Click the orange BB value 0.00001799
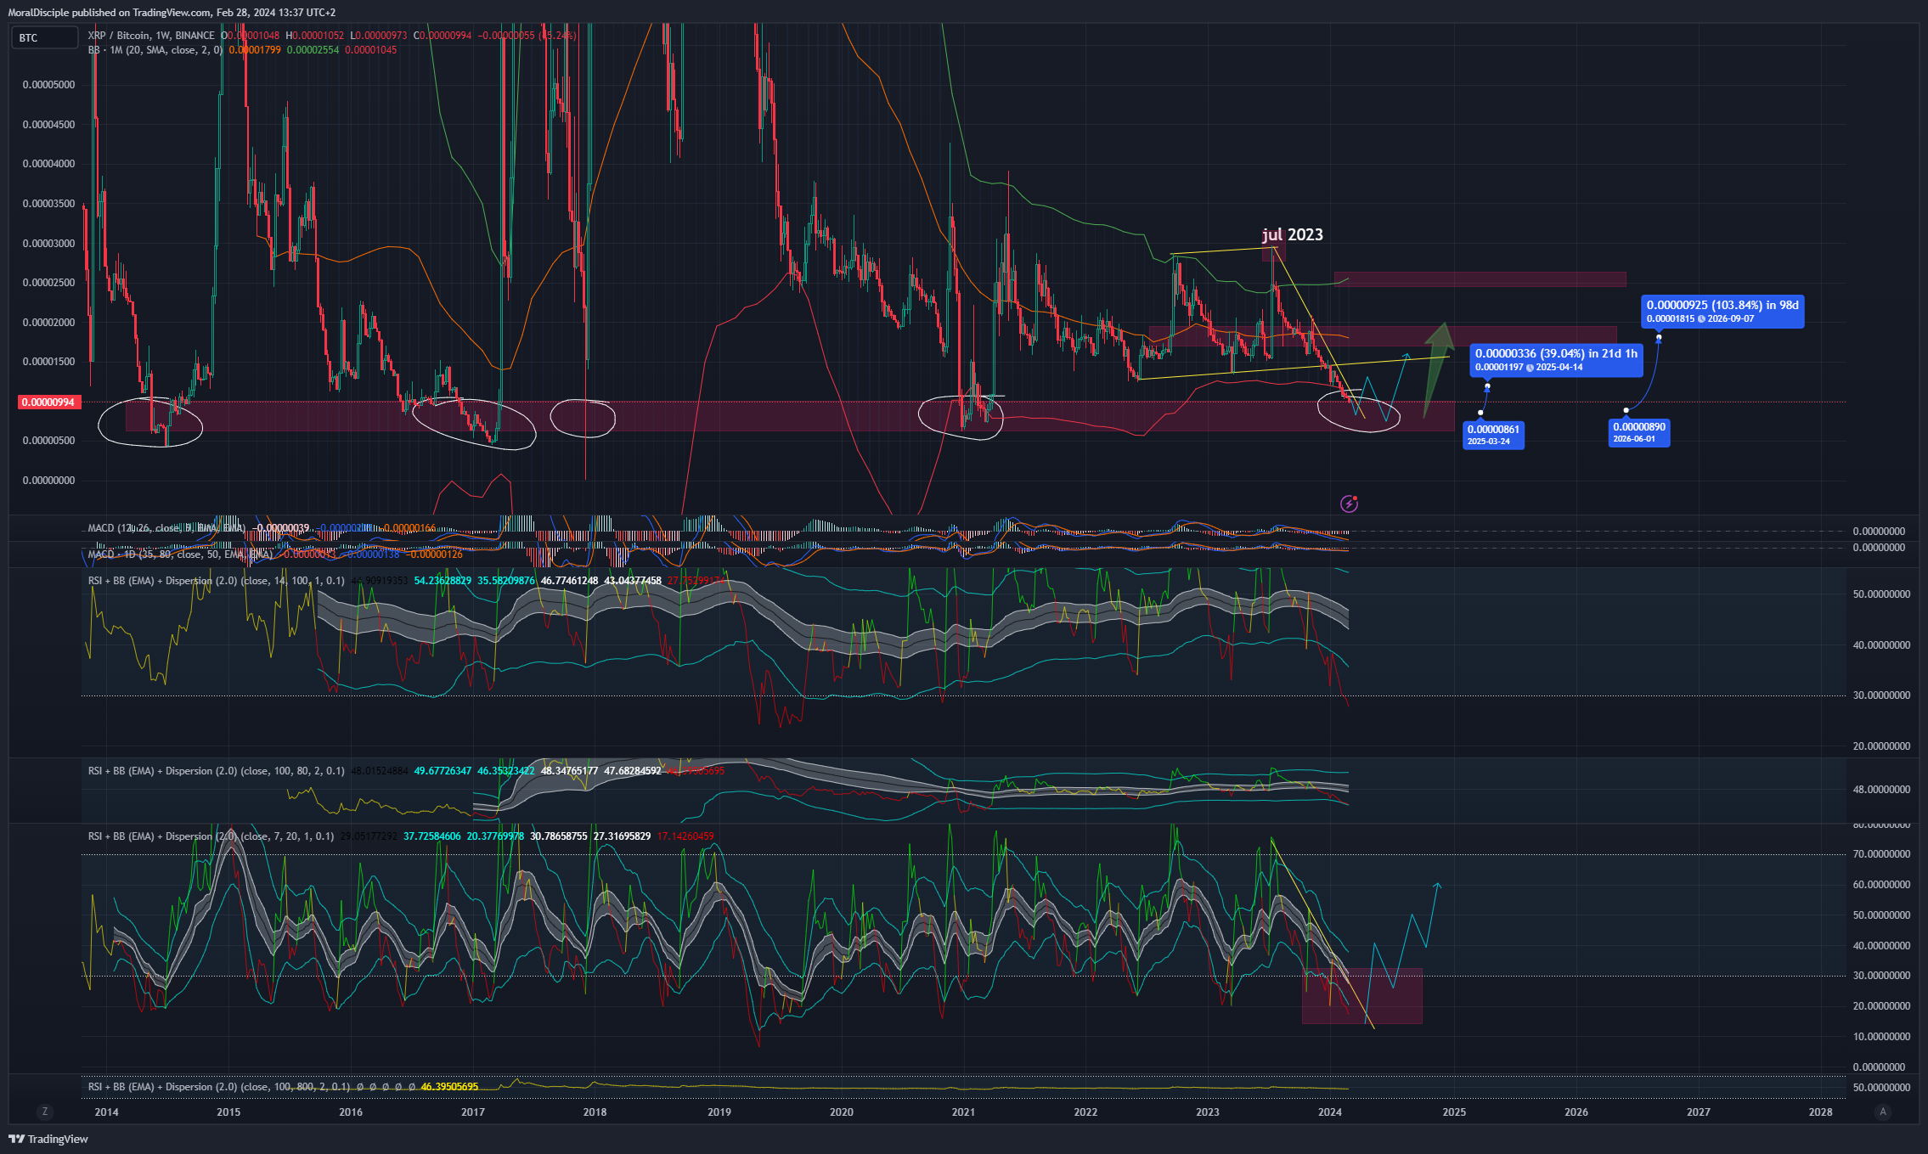This screenshot has height=1154, width=1928. (x=255, y=50)
